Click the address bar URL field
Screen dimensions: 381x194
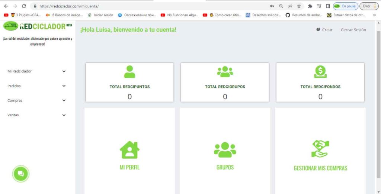(149, 6)
